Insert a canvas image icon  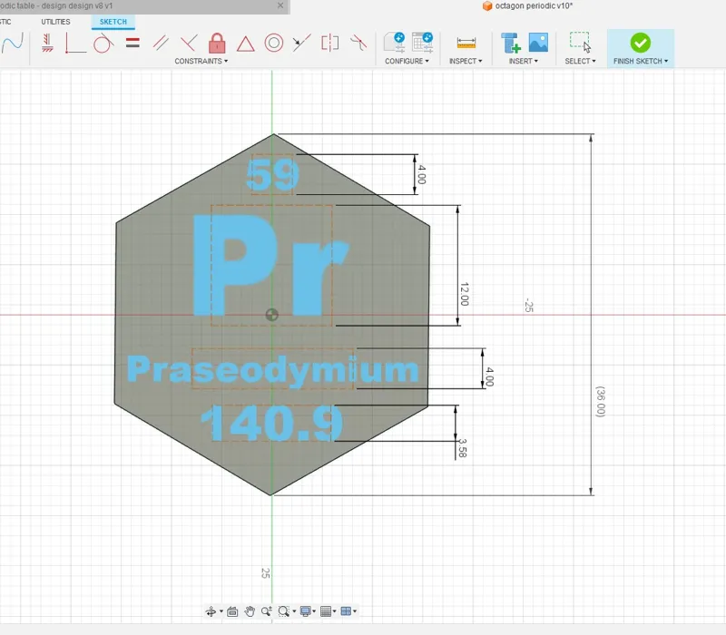click(x=538, y=42)
